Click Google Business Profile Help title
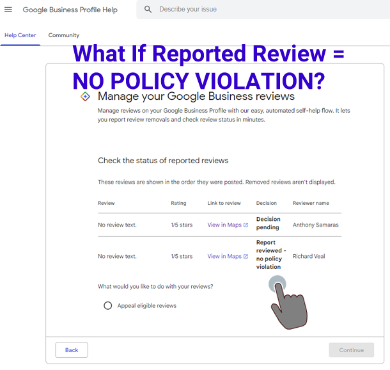This screenshot has width=390, height=370. (x=70, y=10)
